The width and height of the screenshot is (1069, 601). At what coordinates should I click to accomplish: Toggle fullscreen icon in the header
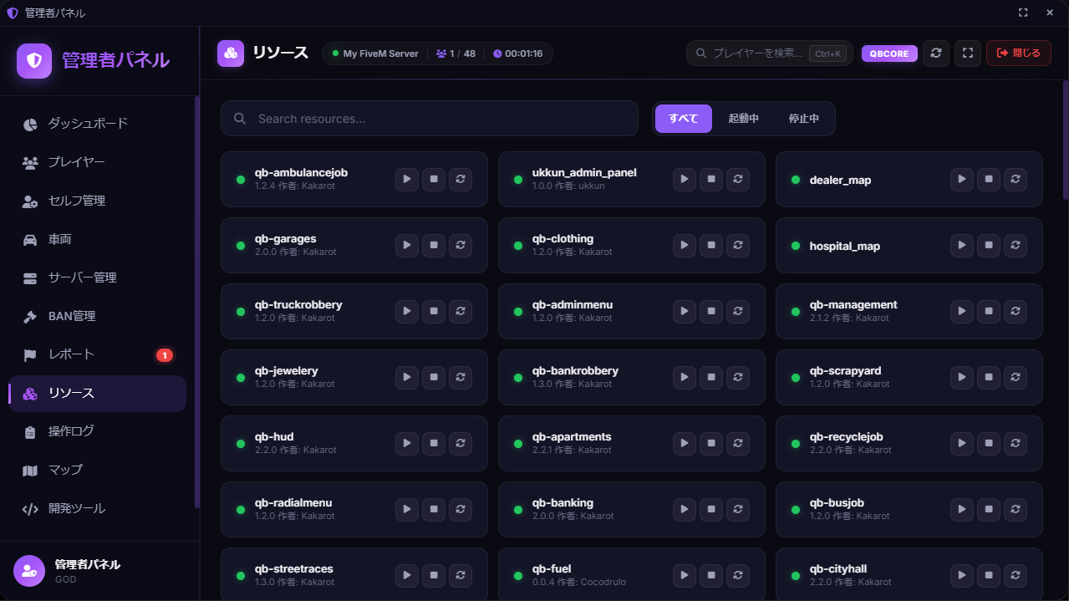click(968, 53)
